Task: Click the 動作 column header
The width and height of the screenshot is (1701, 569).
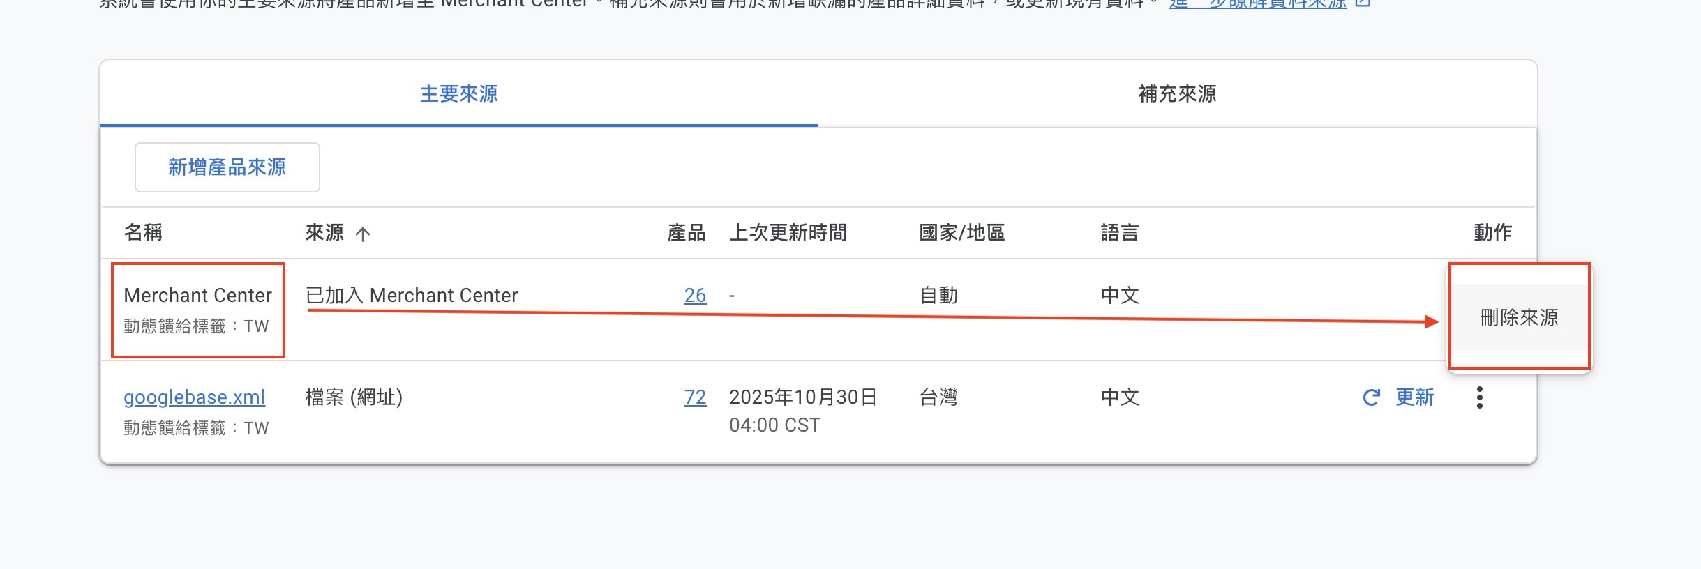Action: click(x=1492, y=233)
